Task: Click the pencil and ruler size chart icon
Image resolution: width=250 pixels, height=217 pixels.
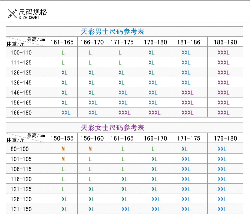Action: tap(12, 14)
